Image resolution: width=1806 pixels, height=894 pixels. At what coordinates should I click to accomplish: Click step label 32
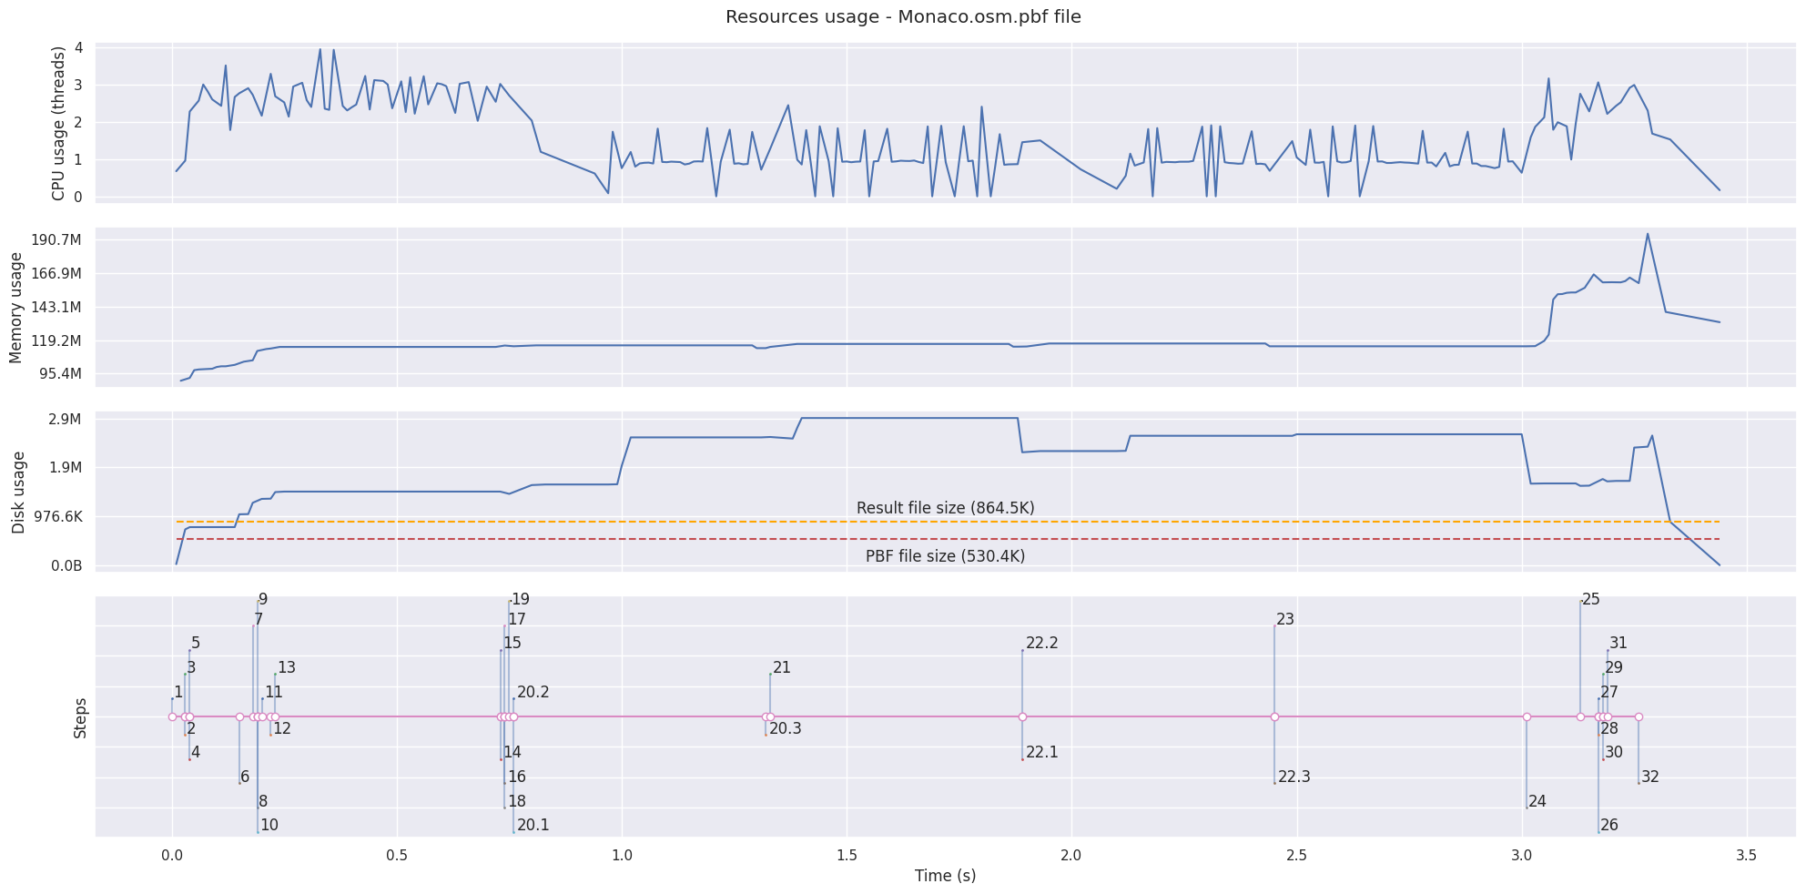point(1650,777)
